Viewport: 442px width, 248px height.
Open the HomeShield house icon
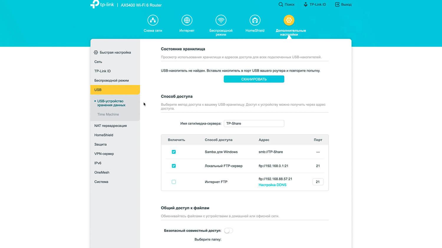tap(255, 20)
